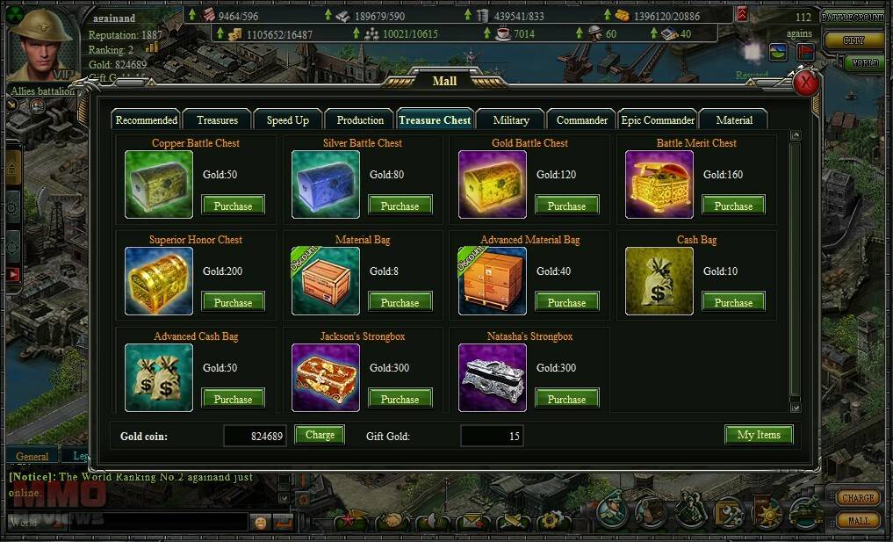The width and height of the screenshot is (893, 542).
Task: Click the handshake alliance icon
Action: (392, 521)
